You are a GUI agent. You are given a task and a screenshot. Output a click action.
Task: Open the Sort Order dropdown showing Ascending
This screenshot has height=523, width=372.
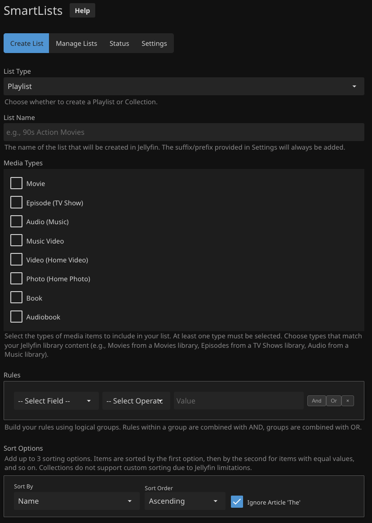point(185,501)
